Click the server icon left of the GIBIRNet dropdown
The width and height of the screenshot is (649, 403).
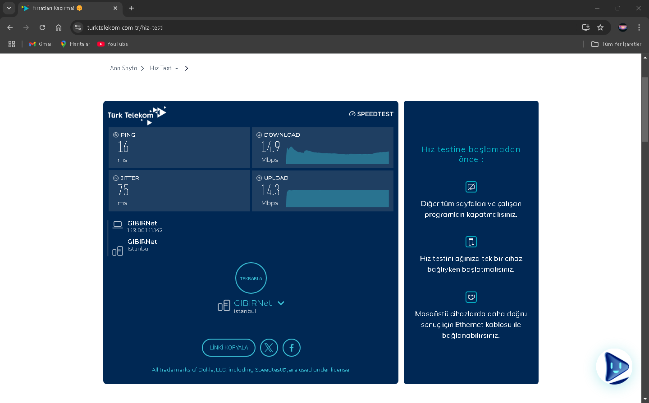[x=224, y=306]
